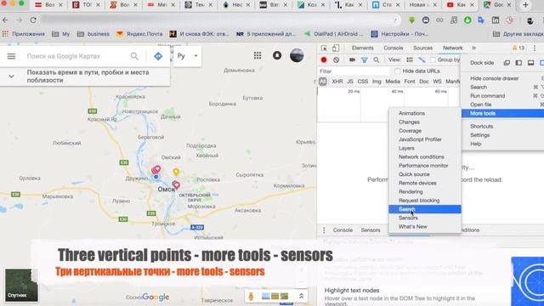
Task: Switch to the Elements tab
Action: click(x=363, y=48)
